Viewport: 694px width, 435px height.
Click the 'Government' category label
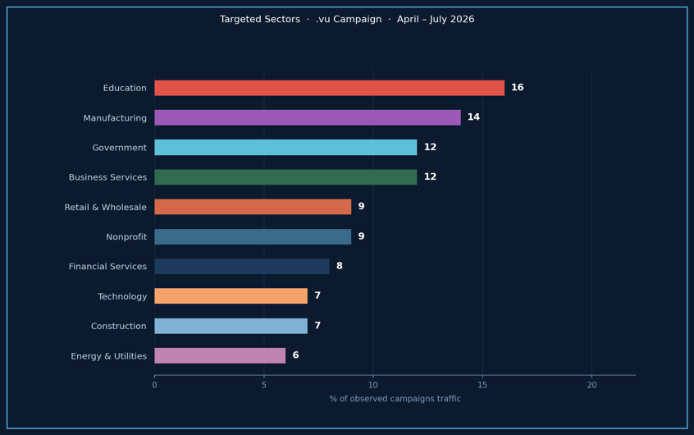tap(120, 148)
